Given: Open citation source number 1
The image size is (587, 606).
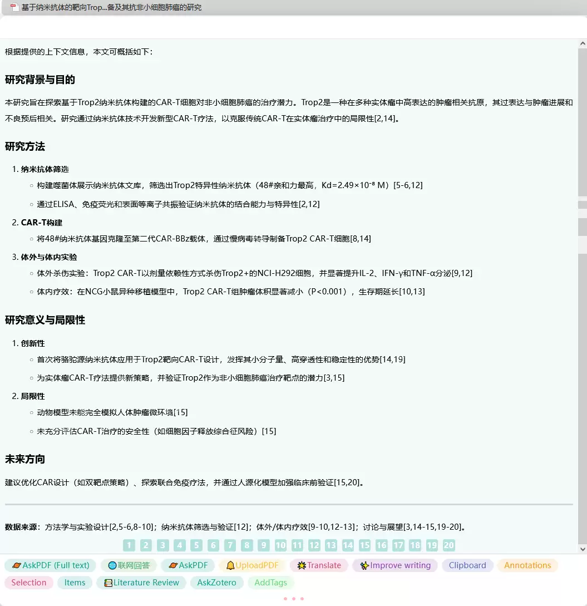Looking at the screenshot, I should 129,545.
